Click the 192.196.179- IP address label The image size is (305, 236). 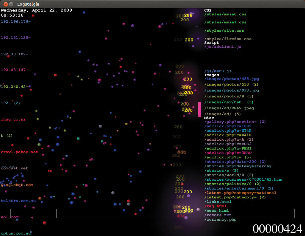pos(16,22)
